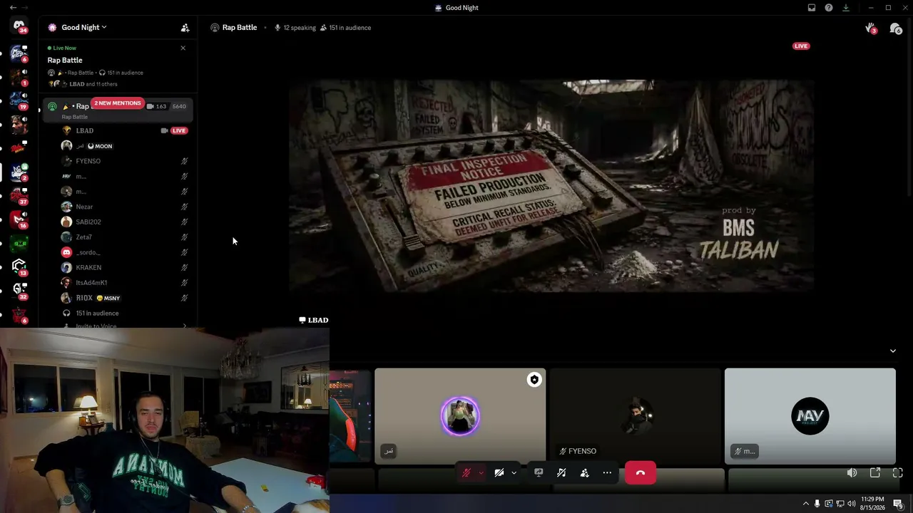Click the taskbar clock showing 11:29 PM
Viewport: 913px width, 513px height.
872,504
